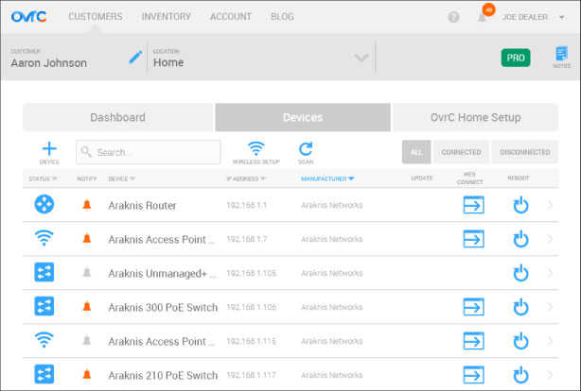Open the Joe Dealer account dropdown

coord(533,17)
